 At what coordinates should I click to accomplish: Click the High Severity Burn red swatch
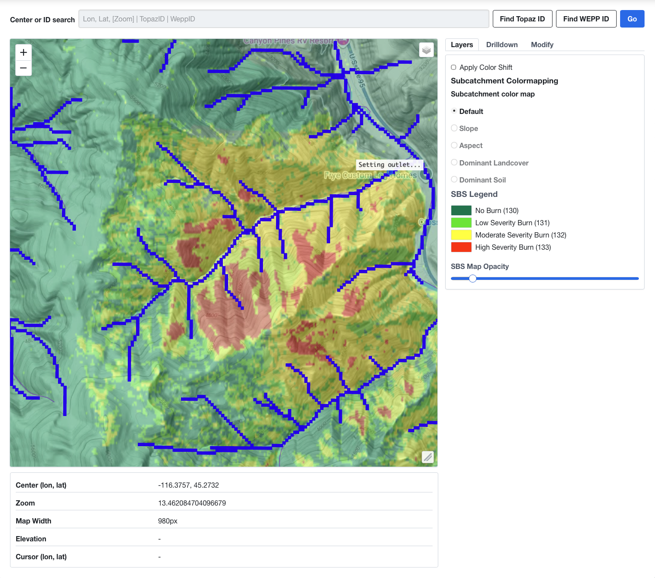pyautogui.click(x=461, y=247)
